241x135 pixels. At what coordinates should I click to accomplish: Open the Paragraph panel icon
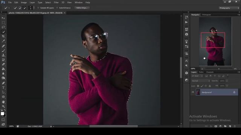click(x=186, y=66)
